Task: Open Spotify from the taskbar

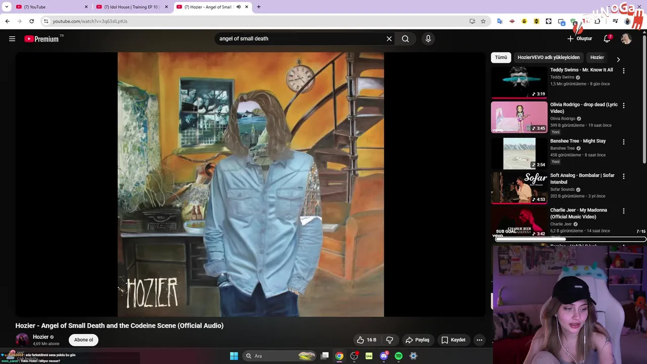Action: [398, 356]
